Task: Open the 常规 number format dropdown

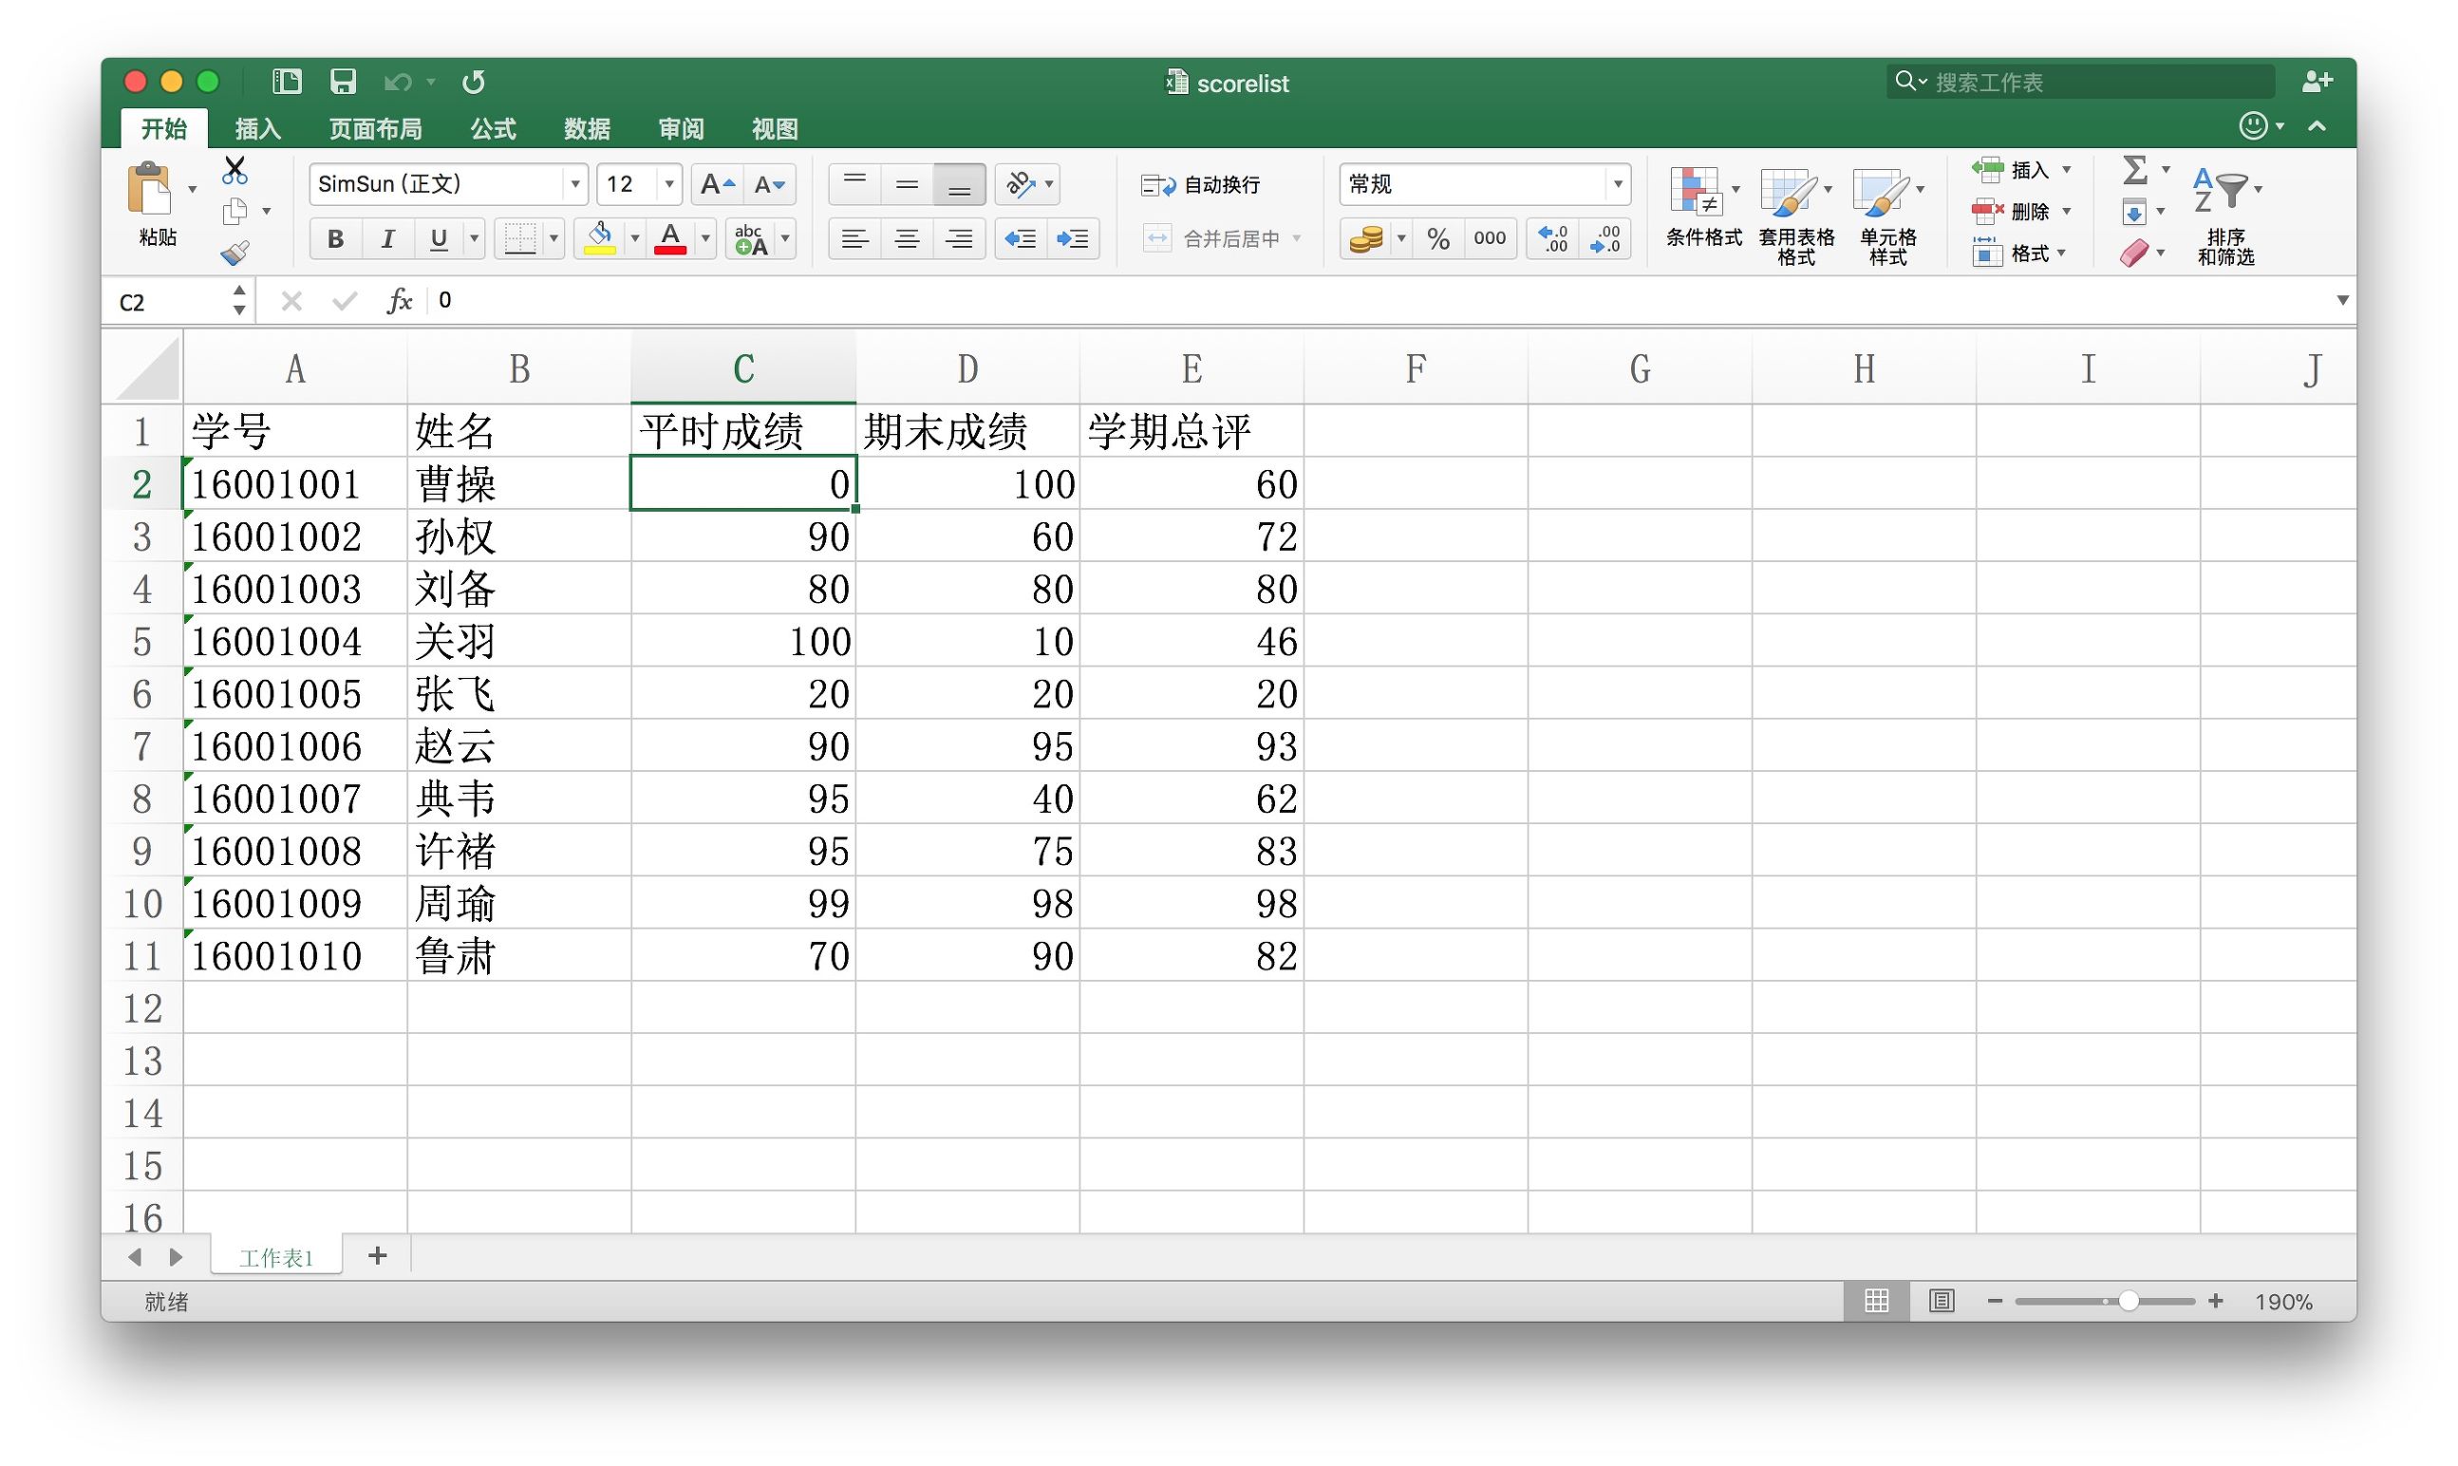Action: [x=1617, y=185]
